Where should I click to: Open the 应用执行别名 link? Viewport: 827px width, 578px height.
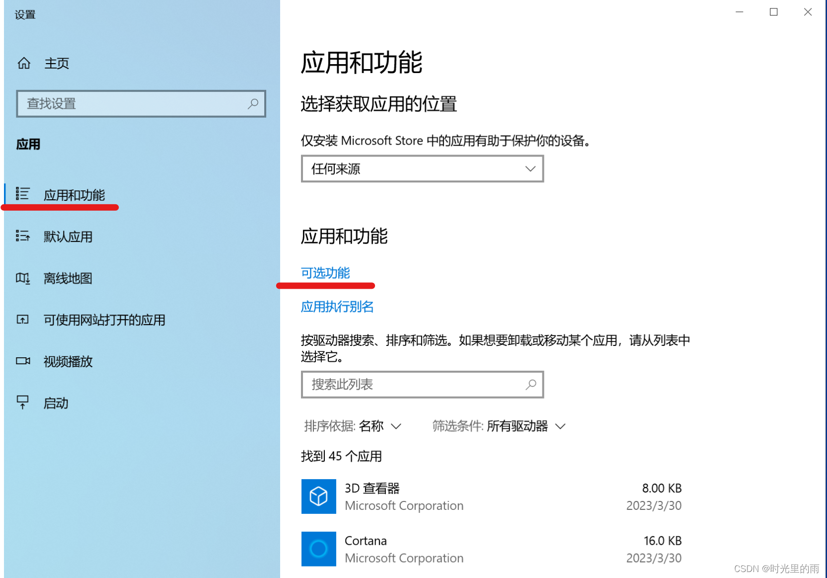pyautogui.click(x=337, y=307)
